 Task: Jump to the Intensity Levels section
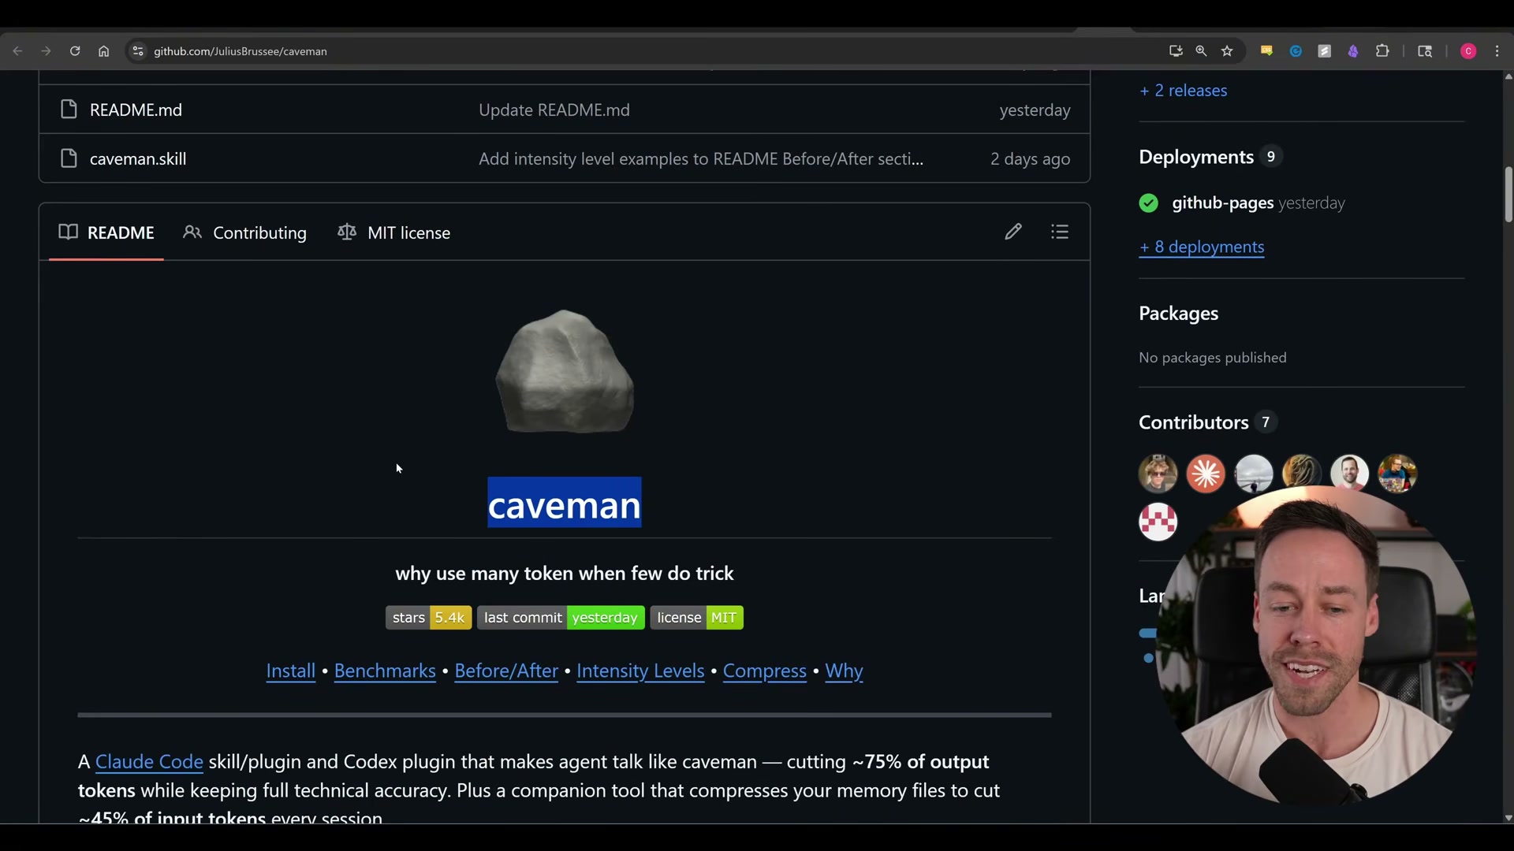click(x=640, y=671)
